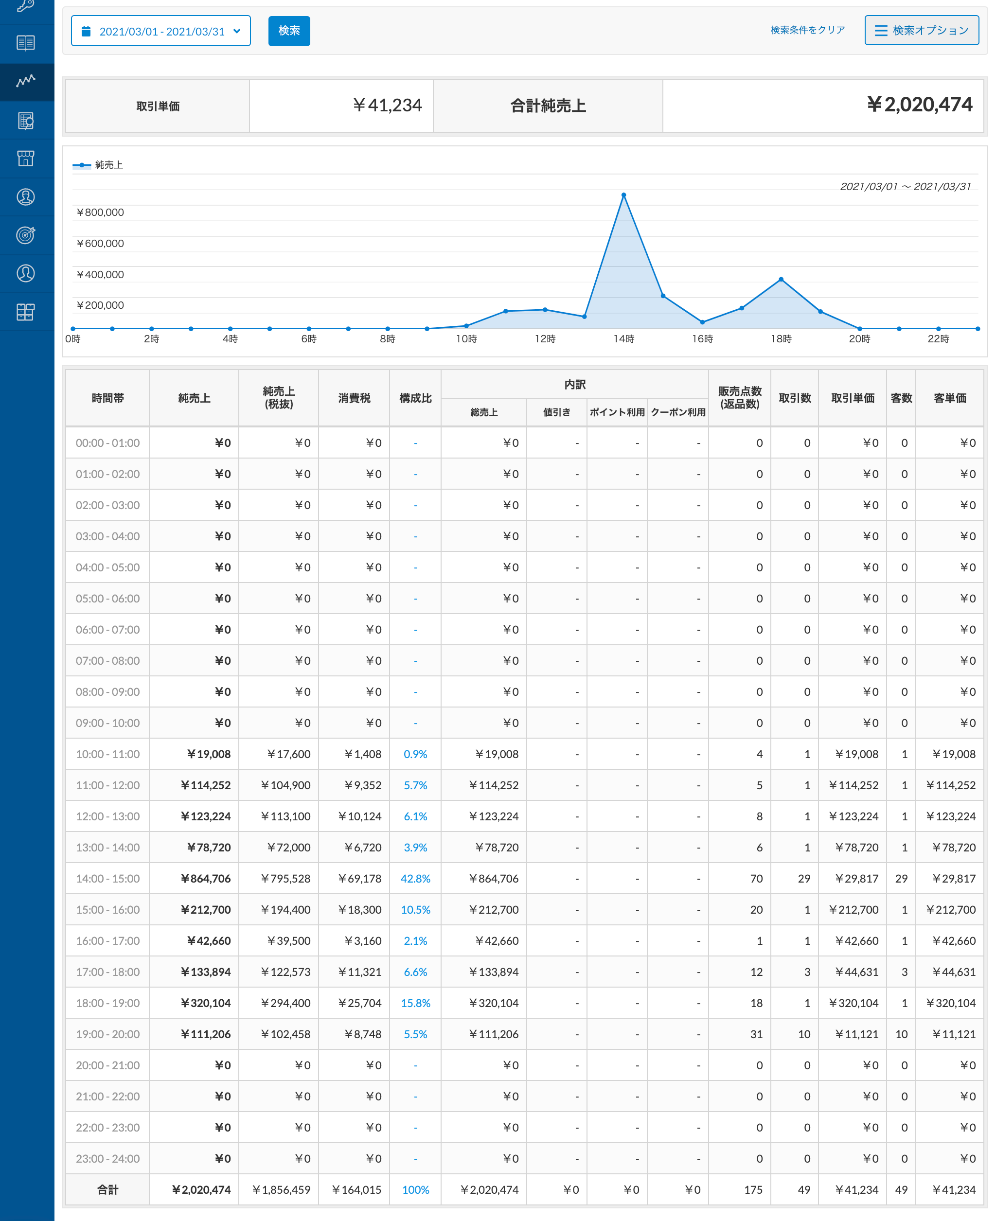Click the hamburger icon on 検索オプション

(x=881, y=31)
